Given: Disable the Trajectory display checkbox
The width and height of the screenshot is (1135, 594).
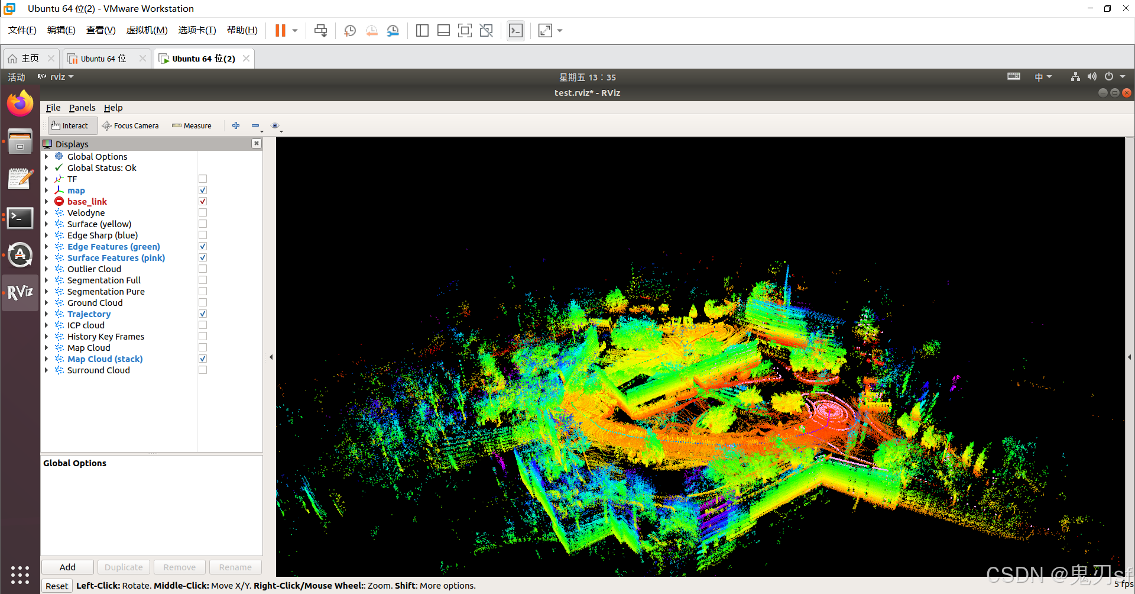Looking at the screenshot, I should [x=202, y=314].
